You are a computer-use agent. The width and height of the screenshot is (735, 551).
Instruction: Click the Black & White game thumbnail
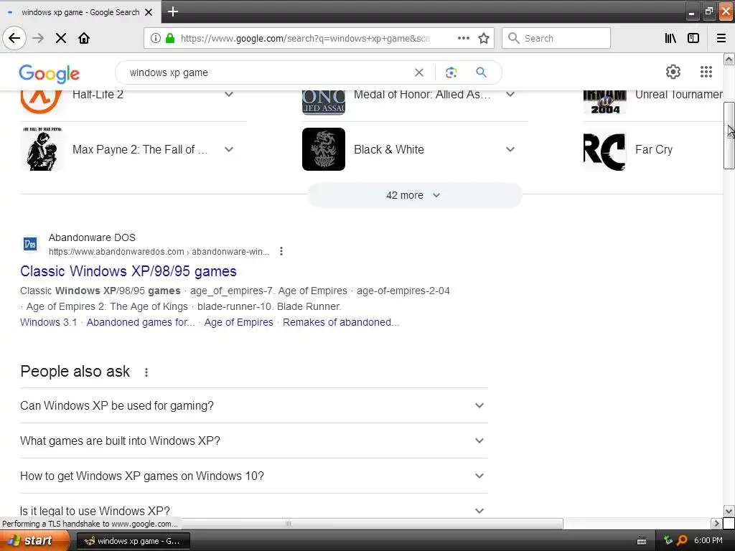tap(324, 149)
